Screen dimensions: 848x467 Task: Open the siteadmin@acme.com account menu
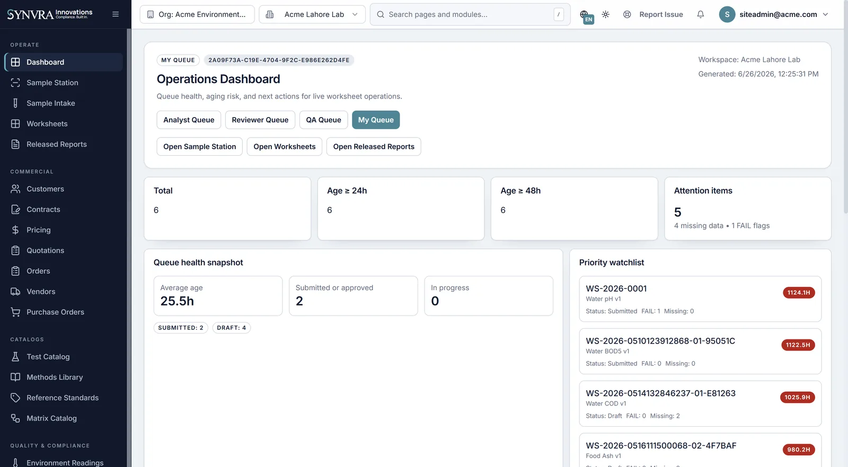[774, 14]
